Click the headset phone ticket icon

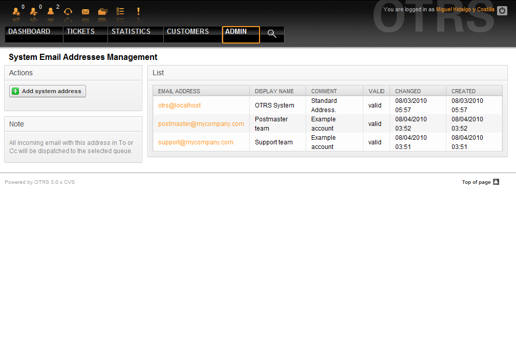click(x=68, y=11)
